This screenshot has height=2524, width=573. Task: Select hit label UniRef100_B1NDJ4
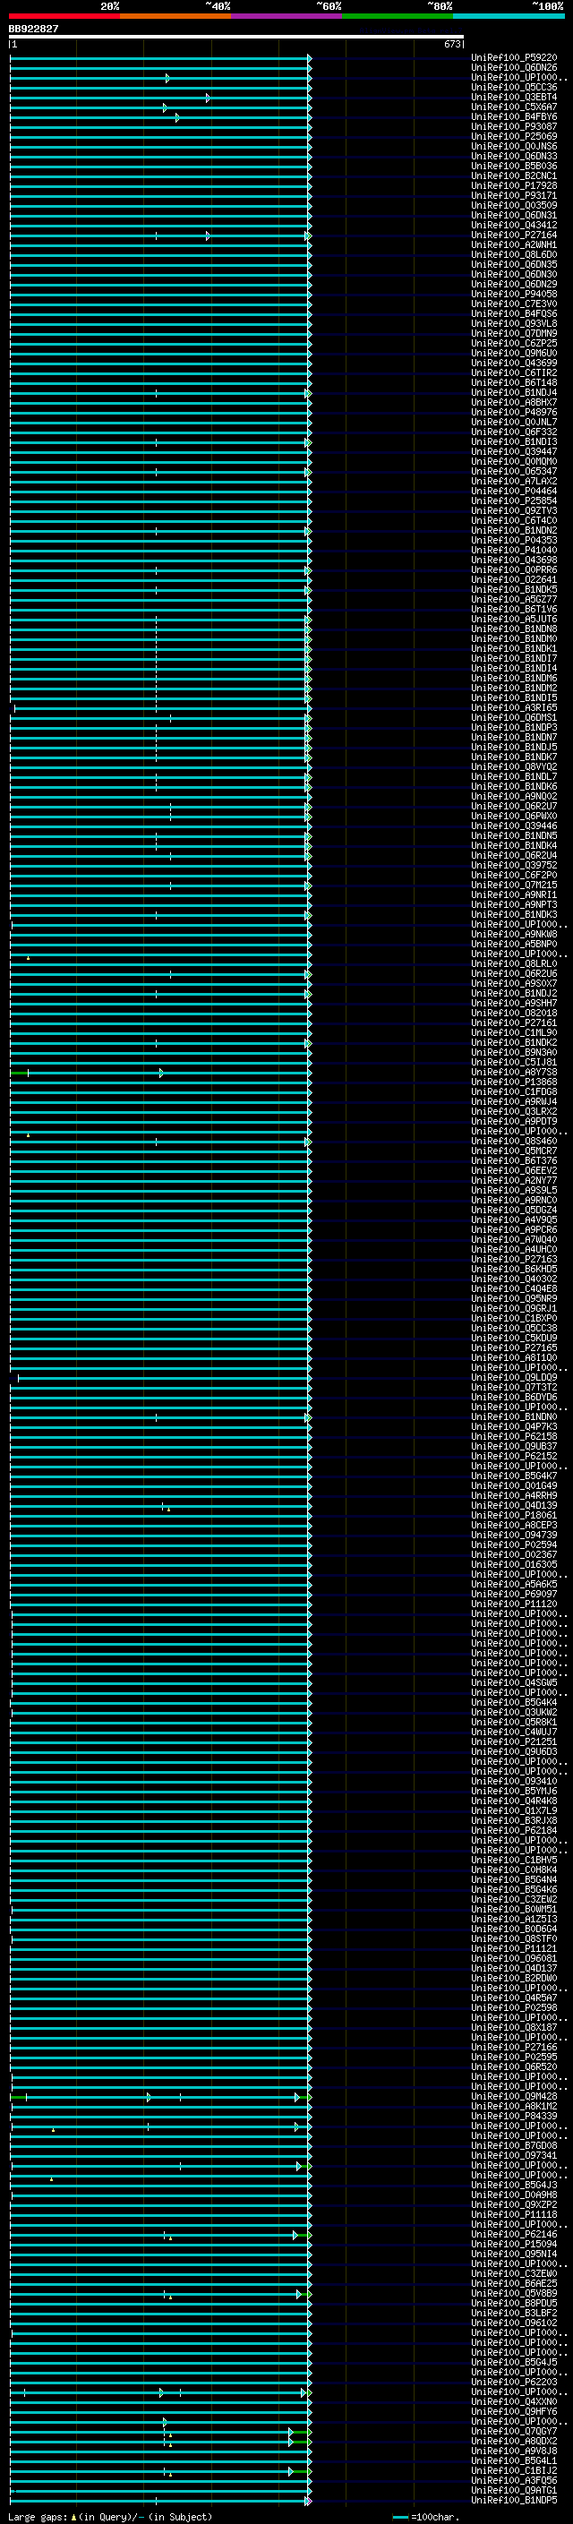[514, 393]
